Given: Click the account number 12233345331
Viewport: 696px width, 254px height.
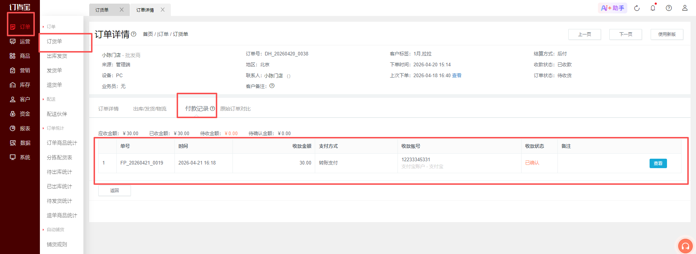Looking at the screenshot, I should coord(416,159).
